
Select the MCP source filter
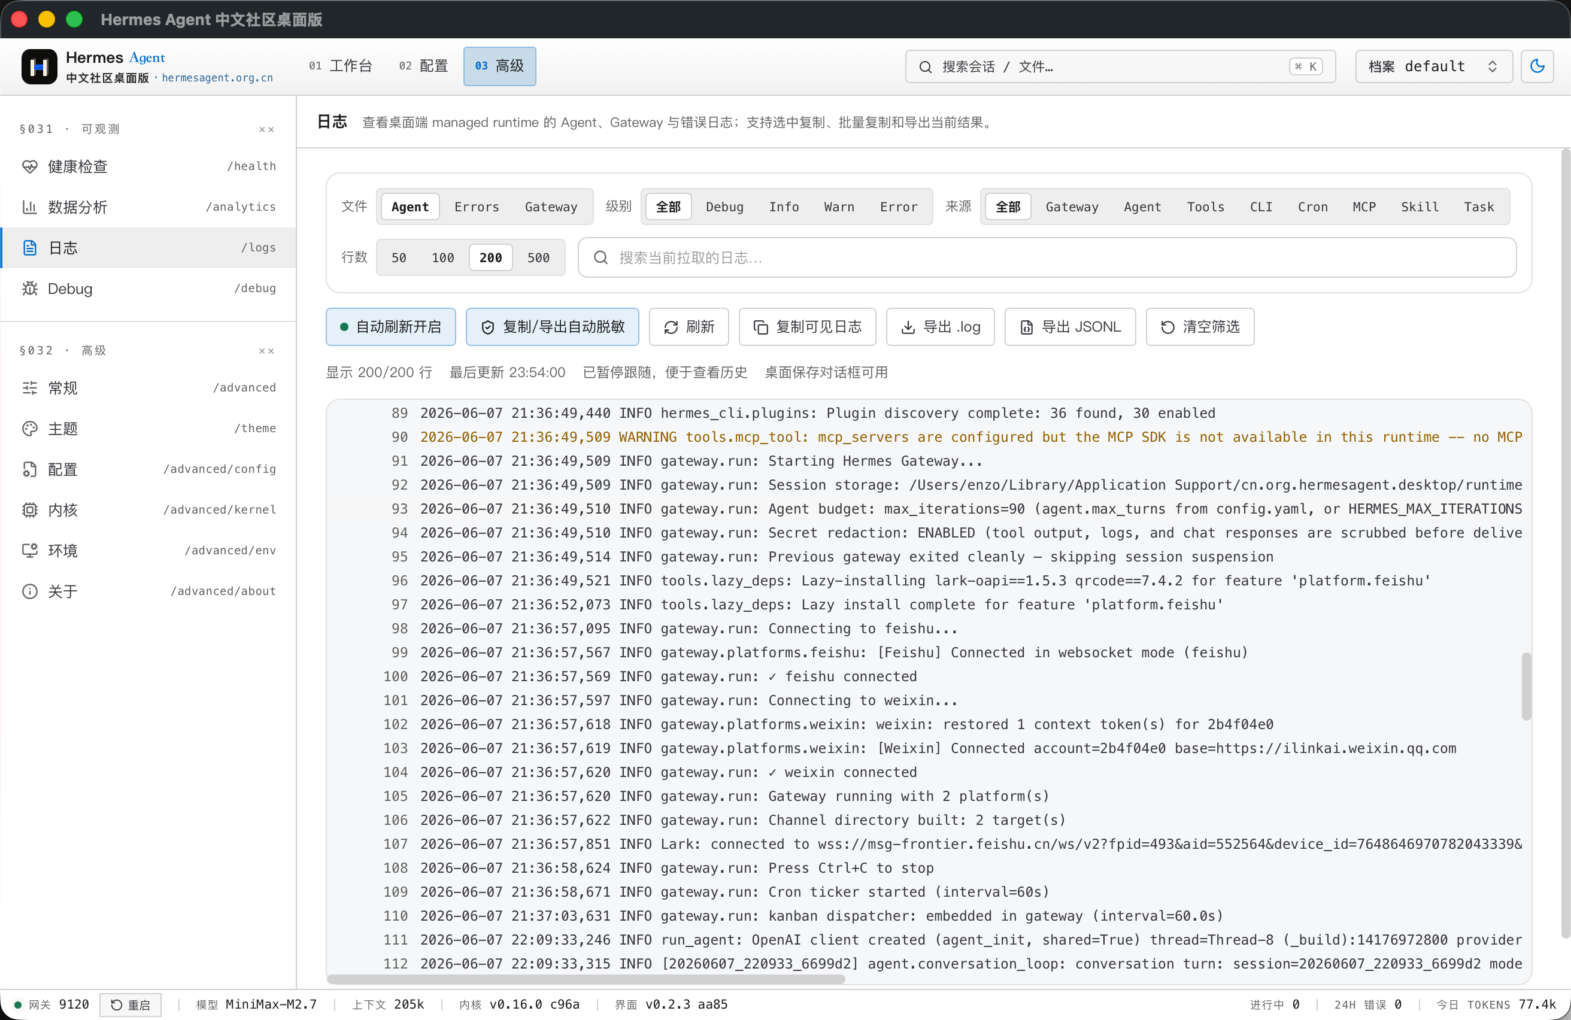pos(1364,207)
